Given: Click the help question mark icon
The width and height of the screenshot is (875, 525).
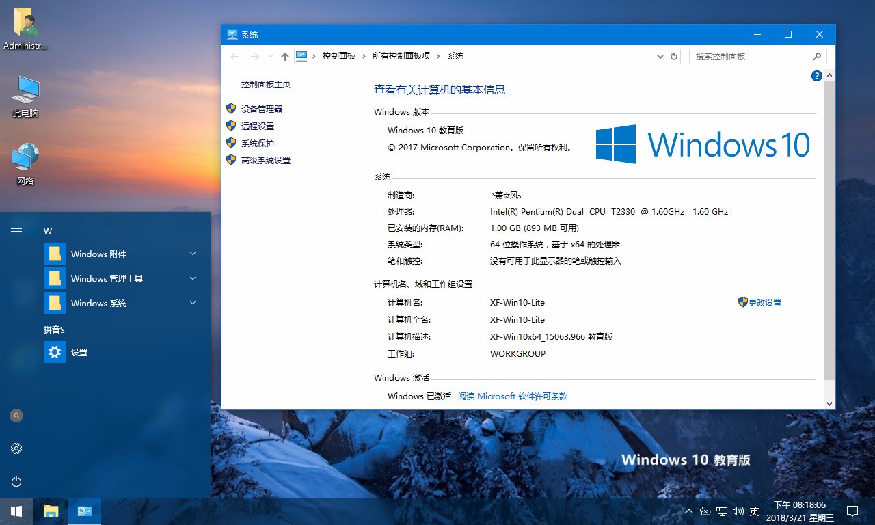Looking at the screenshot, I should pyautogui.click(x=816, y=76).
